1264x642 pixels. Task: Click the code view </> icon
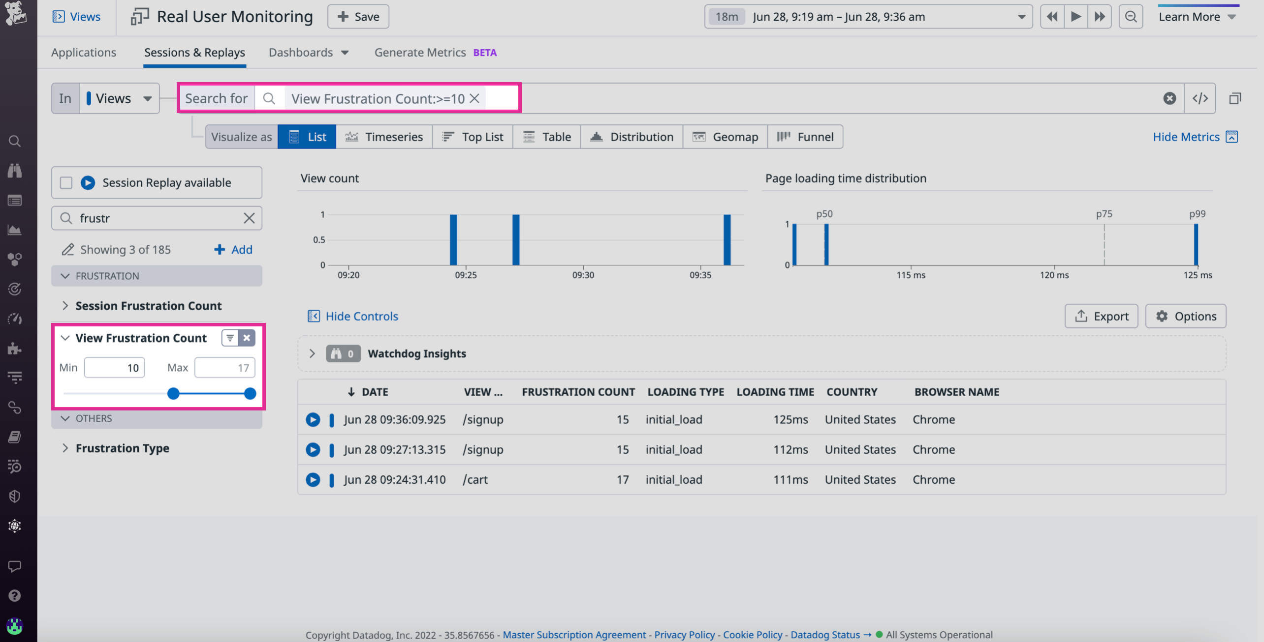click(x=1200, y=98)
